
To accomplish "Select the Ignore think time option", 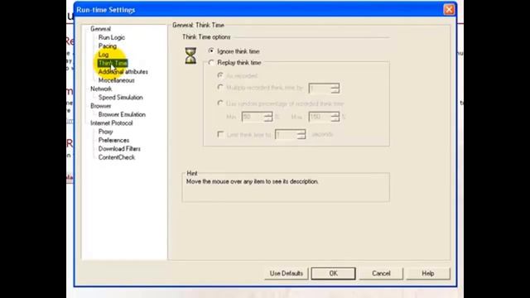I will 211,51.
